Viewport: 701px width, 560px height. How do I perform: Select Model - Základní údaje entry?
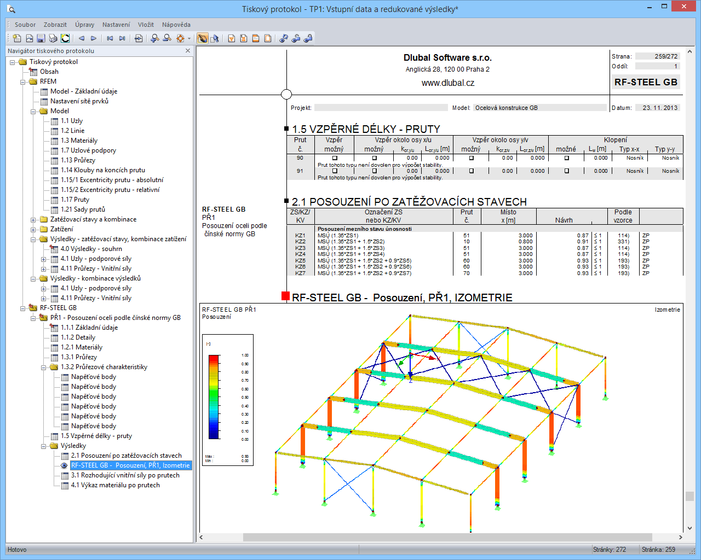coord(84,91)
